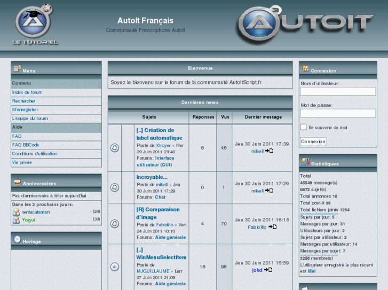Click the Horloge clock icon

[17, 239]
